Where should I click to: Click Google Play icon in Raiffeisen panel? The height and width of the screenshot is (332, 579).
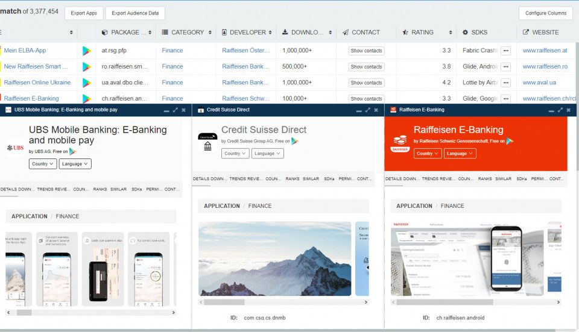point(510,141)
